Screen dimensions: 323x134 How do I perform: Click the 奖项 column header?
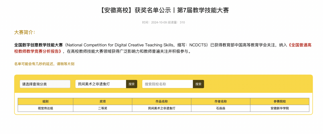[102, 101]
